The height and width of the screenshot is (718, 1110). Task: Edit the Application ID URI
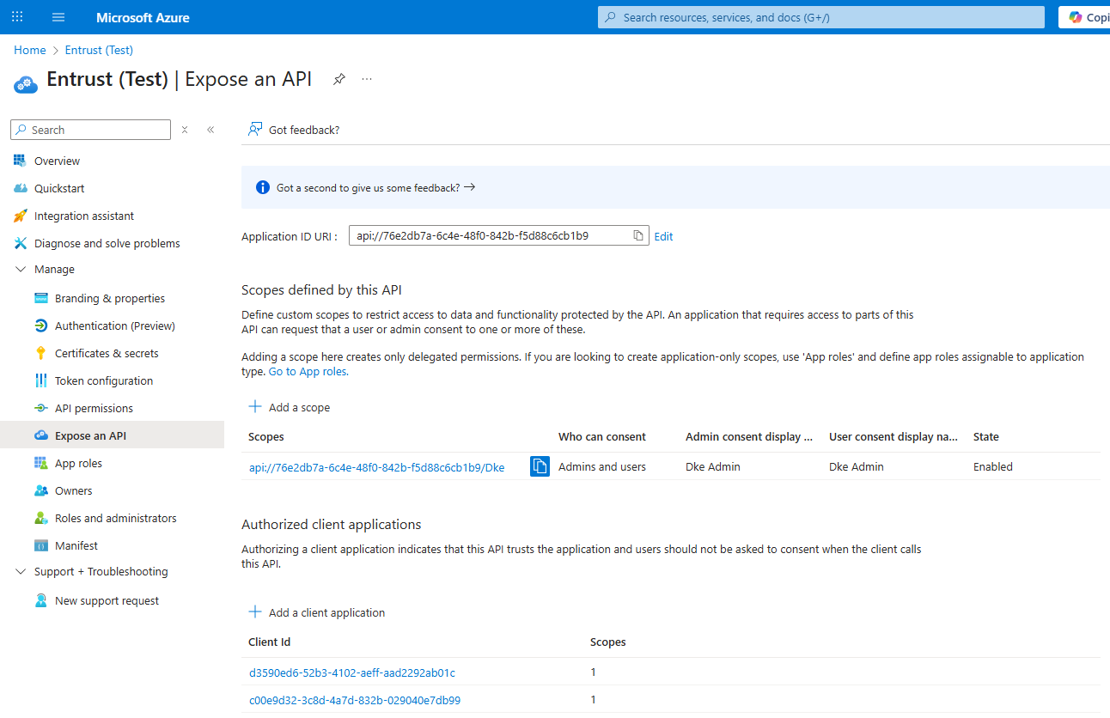[663, 237]
